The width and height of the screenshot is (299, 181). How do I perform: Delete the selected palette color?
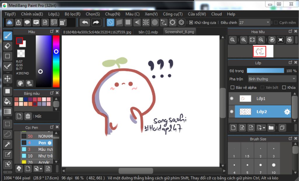28,116
